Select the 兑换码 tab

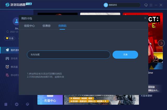click(x=62, y=26)
